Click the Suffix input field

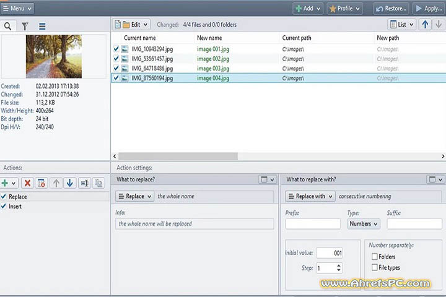click(x=414, y=223)
